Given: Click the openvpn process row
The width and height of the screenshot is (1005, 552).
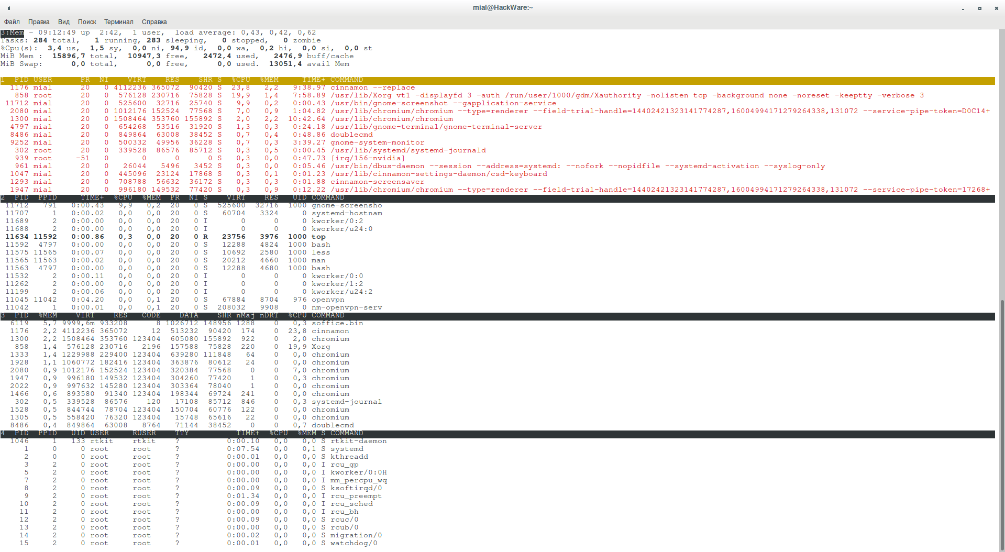Looking at the screenshot, I should coord(328,300).
